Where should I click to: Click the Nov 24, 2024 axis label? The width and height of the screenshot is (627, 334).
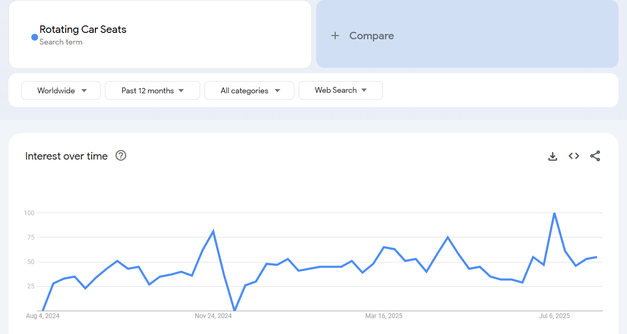click(213, 316)
